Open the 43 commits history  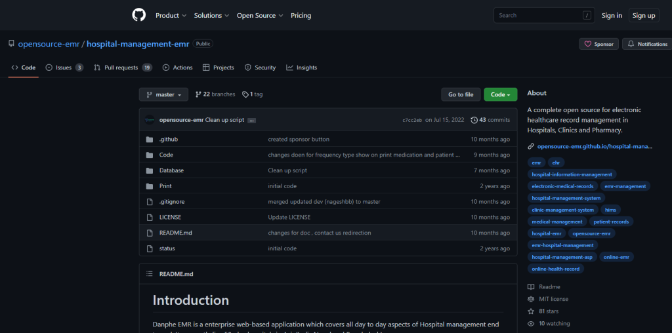490,120
